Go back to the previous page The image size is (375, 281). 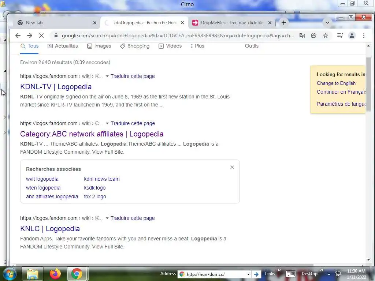tap(18, 35)
